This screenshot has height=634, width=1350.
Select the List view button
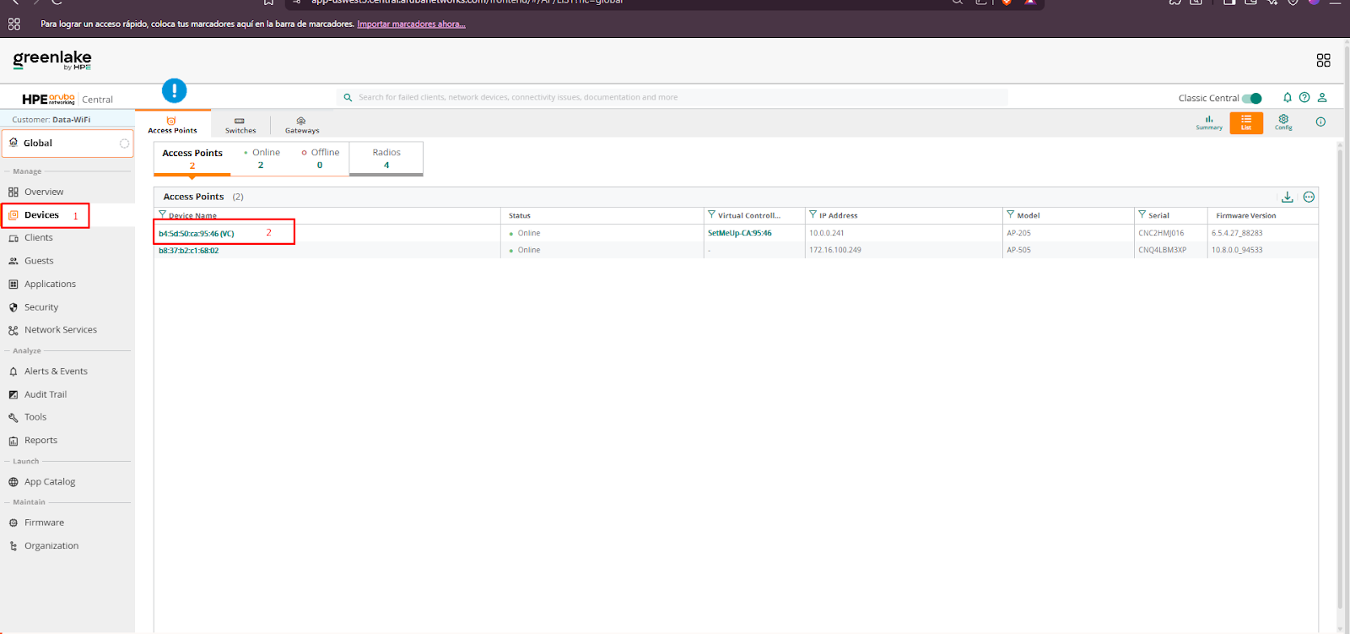coord(1246,122)
